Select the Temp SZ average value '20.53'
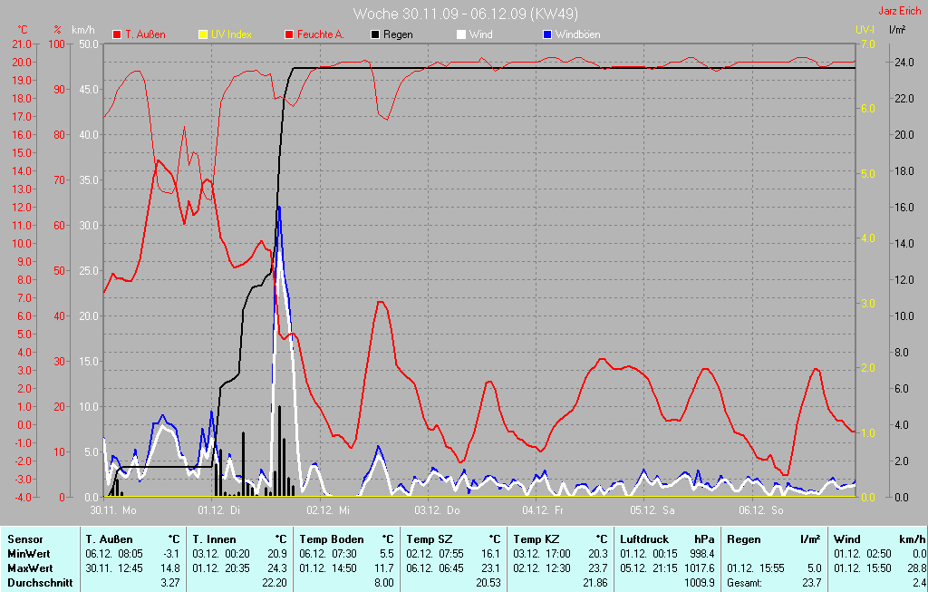The width and height of the screenshot is (928, 592). pyautogui.click(x=488, y=583)
